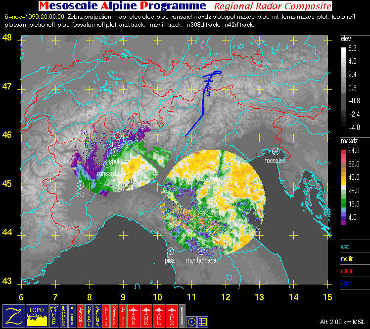Click the Zebra Z logo icon
370x329 pixels.
point(13,315)
